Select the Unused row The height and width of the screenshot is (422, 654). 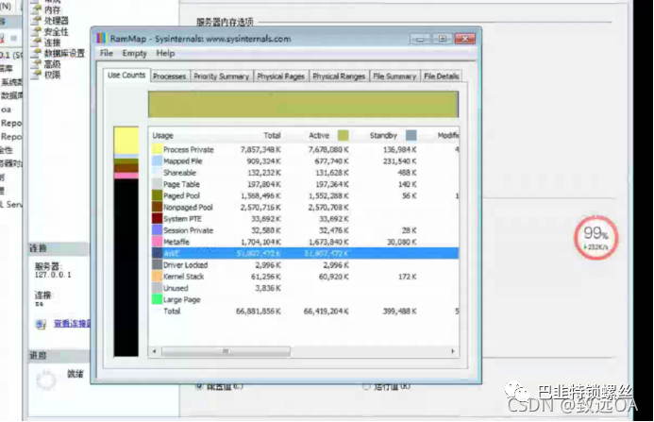[305, 288]
